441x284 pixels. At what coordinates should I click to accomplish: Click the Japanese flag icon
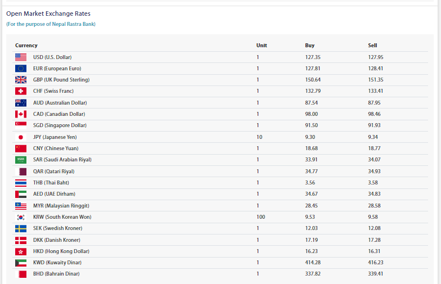click(x=21, y=137)
